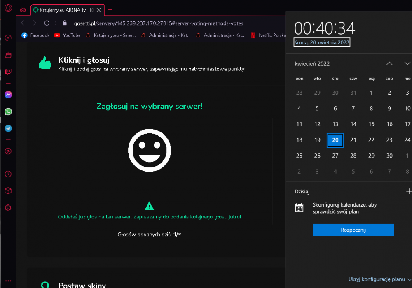This screenshot has width=412, height=288.
Task: Open Messenger from the Opera sidebar
Action: point(8,95)
